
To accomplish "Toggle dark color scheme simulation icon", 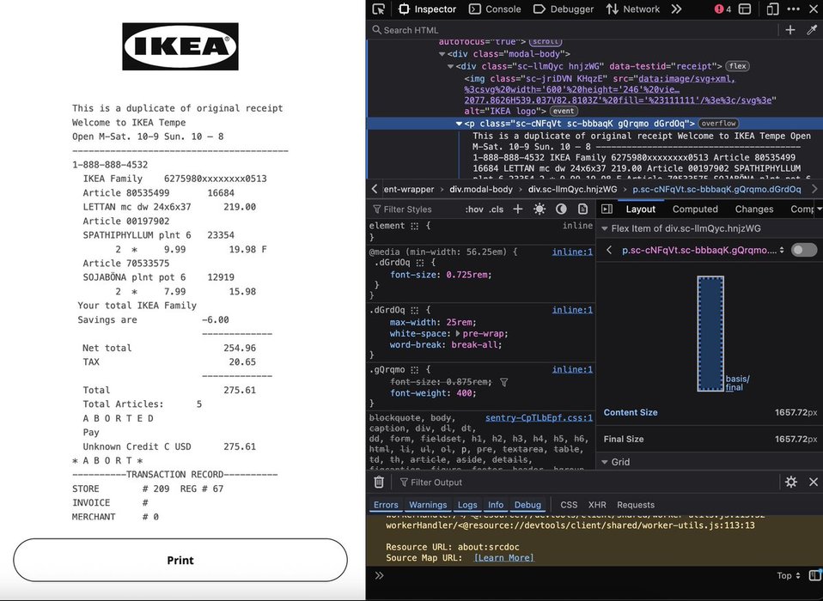I will (561, 209).
